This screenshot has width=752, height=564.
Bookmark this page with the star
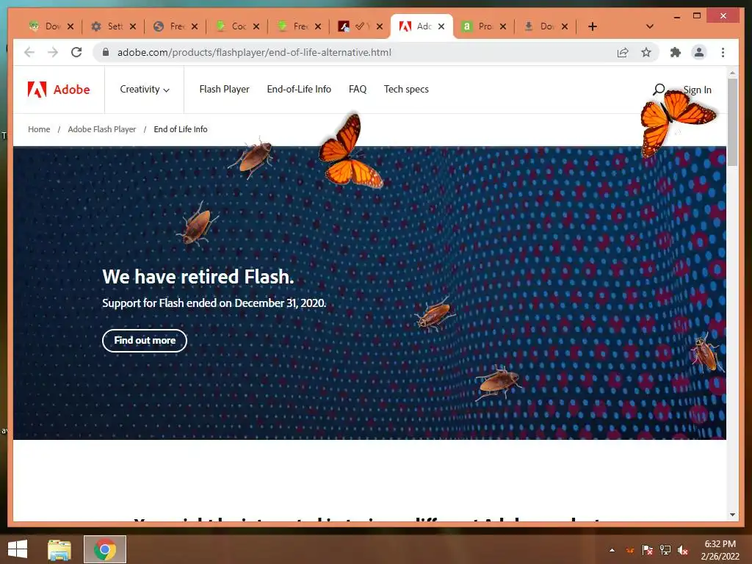point(646,52)
